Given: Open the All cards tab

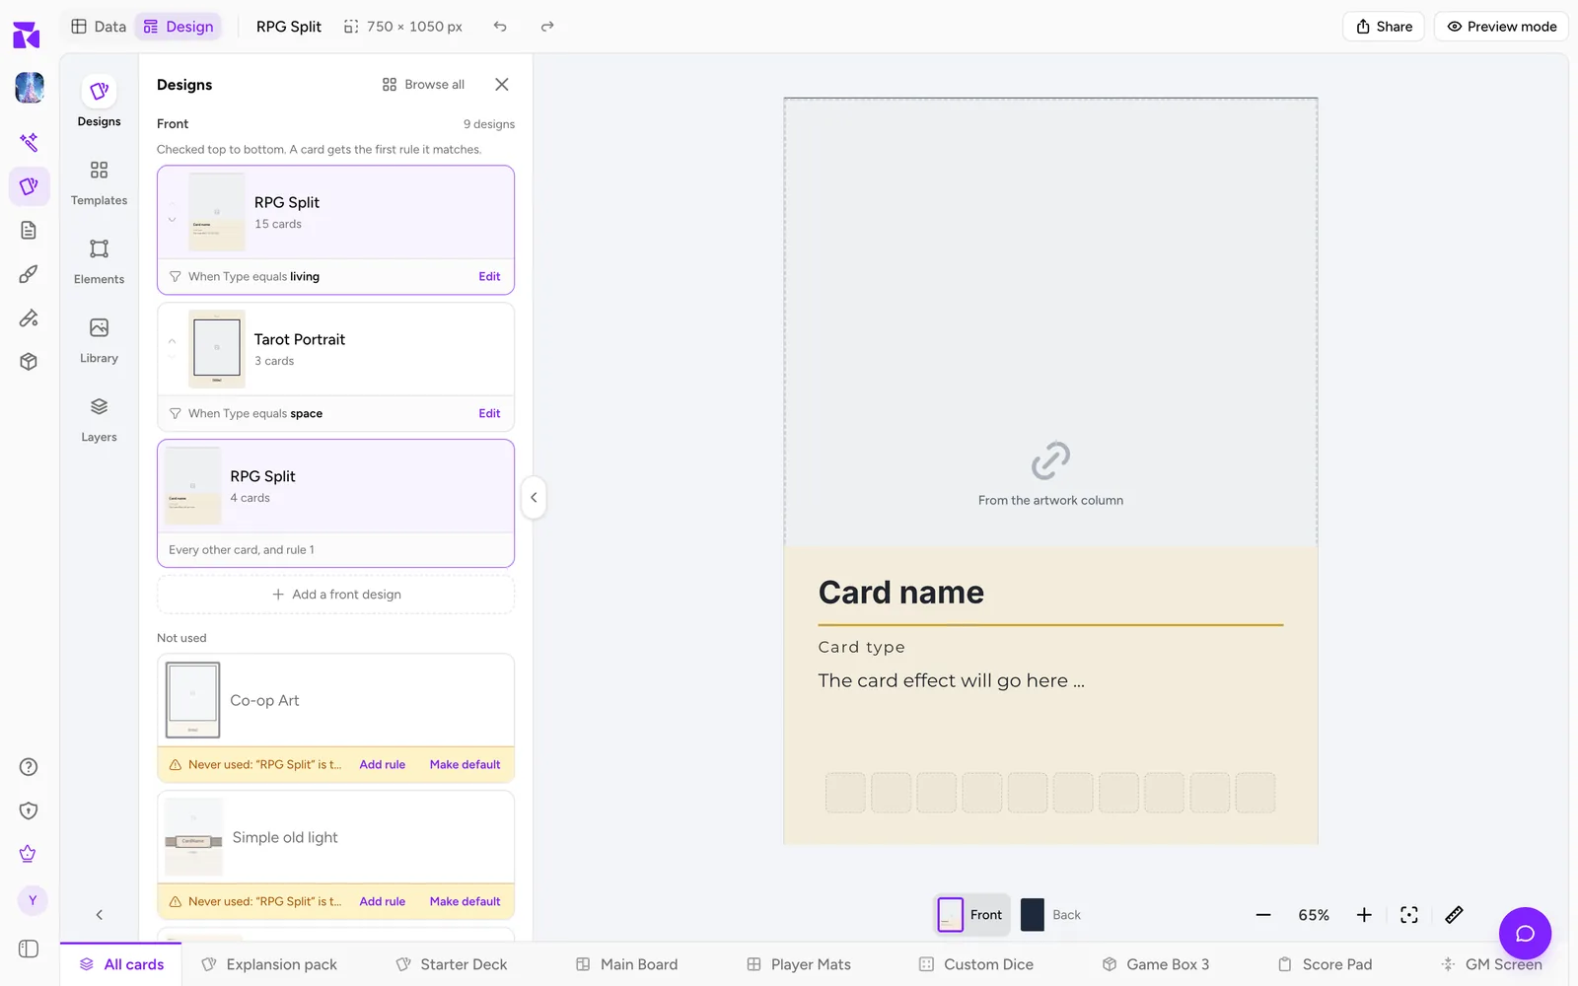Looking at the screenshot, I should click(121, 964).
